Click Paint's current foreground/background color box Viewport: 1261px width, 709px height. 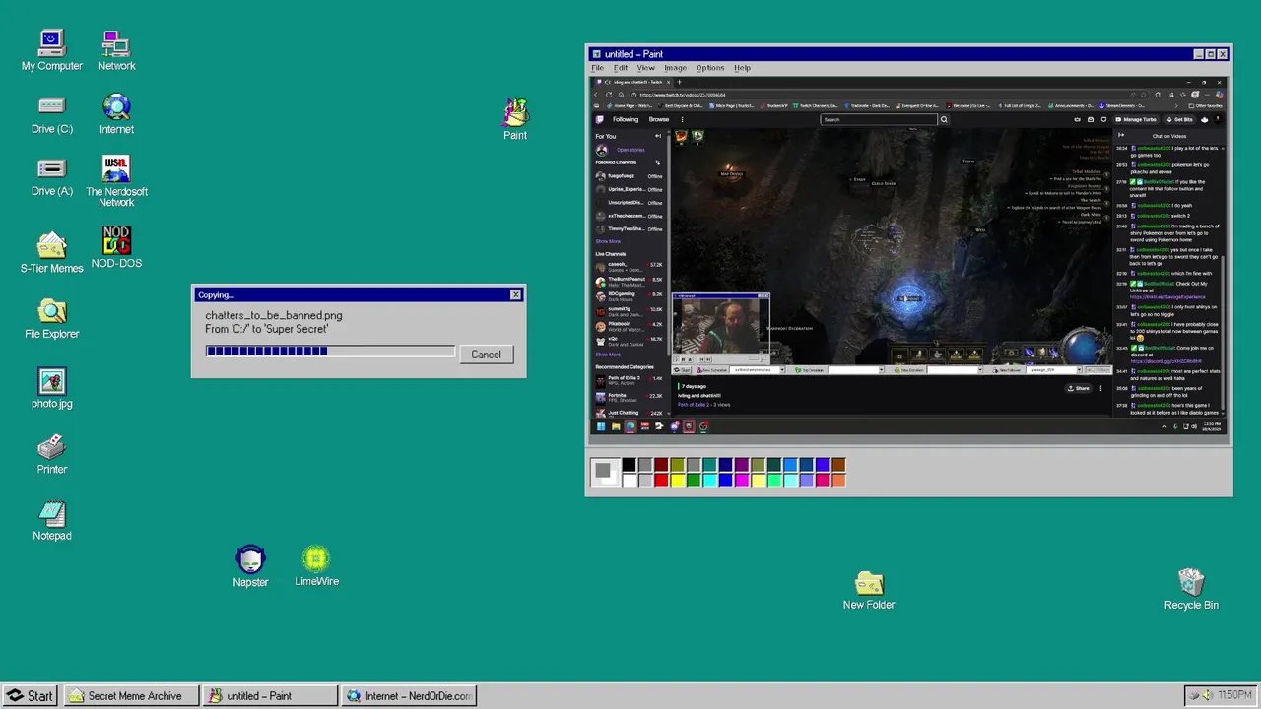click(x=604, y=473)
